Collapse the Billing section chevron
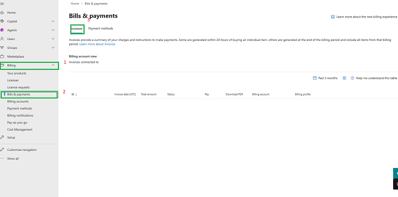398x197 pixels. click(53, 65)
